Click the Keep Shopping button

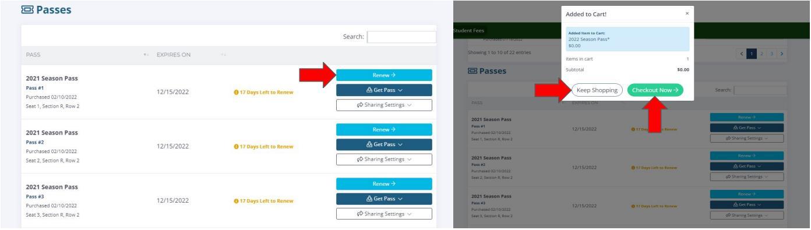597,90
